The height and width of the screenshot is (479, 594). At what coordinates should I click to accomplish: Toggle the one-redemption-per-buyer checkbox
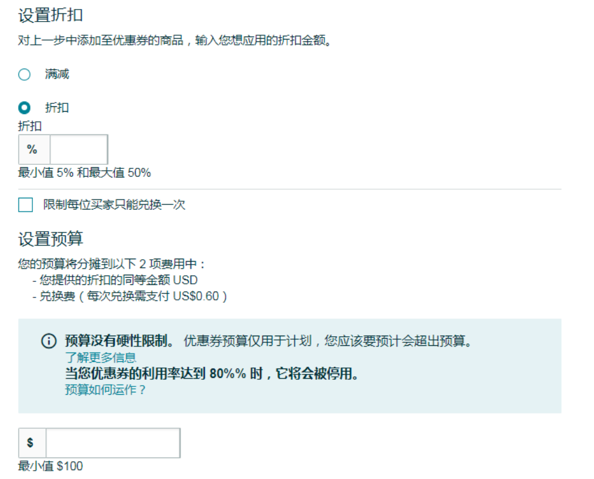coord(25,205)
